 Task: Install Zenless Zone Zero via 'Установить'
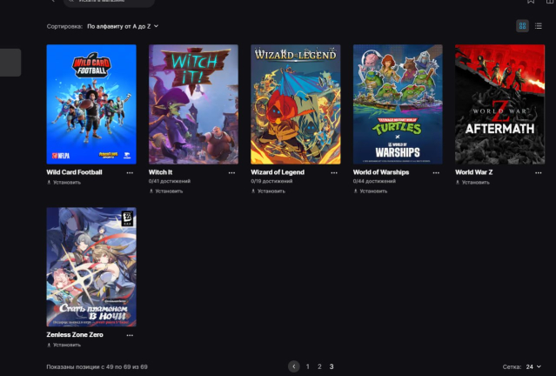[68, 345]
